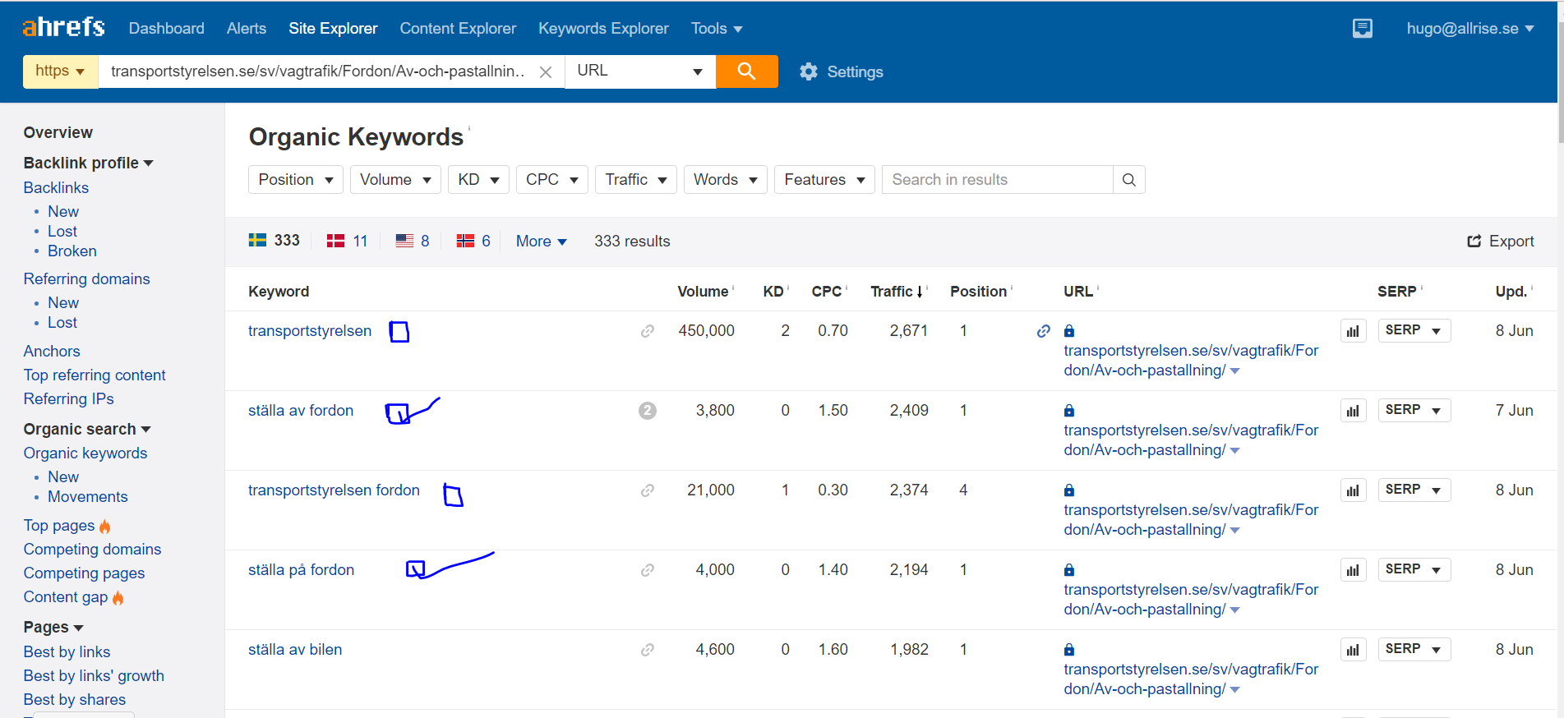Screen dimensions: 1564x718
Task: Collapse the Pages section
Action: click(x=53, y=628)
